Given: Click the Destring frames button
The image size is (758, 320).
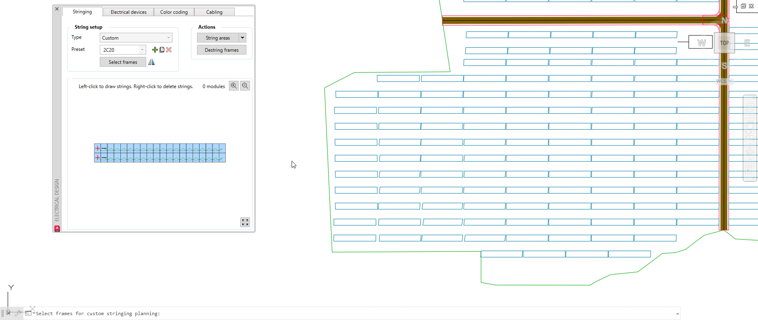Looking at the screenshot, I should coord(221,50).
